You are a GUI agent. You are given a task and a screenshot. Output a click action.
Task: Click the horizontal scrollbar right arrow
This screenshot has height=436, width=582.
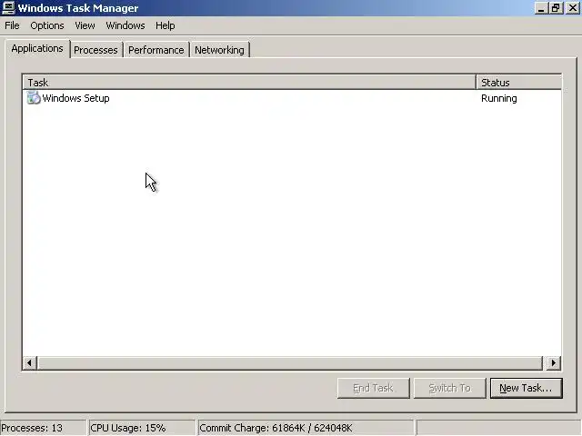(x=554, y=363)
